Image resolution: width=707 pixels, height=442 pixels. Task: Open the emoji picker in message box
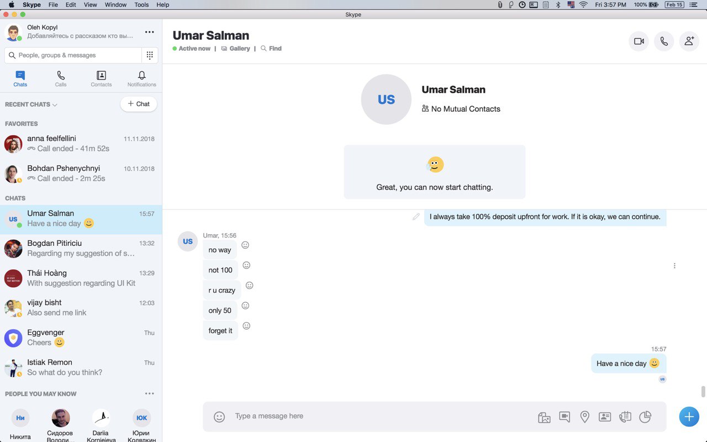pyautogui.click(x=219, y=417)
